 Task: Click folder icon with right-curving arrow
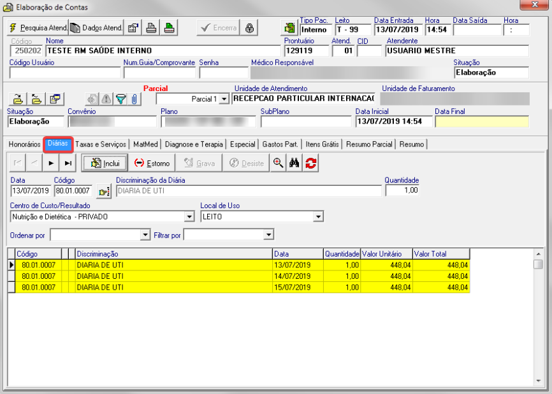18,99
